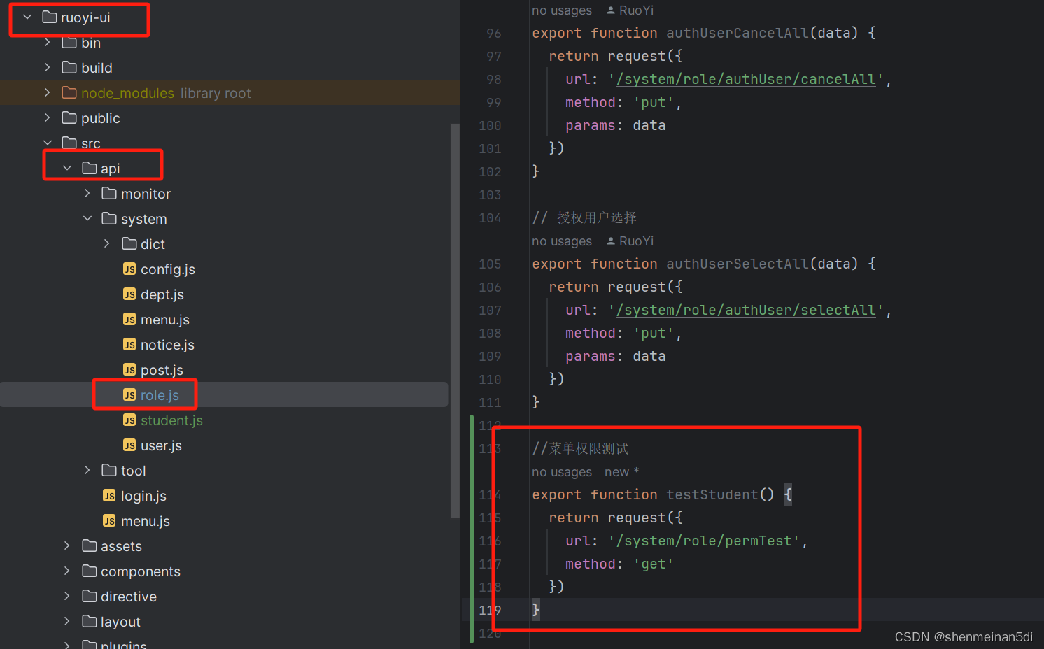Screen dimensions: 1044x649
Task: Click the ruoyi-ui folder icon
Action: (50, 17)
